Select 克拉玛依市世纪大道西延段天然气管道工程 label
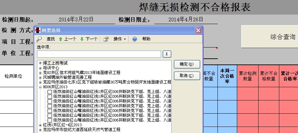The height and width of the screenshot is (133, 298). [82, 130]
